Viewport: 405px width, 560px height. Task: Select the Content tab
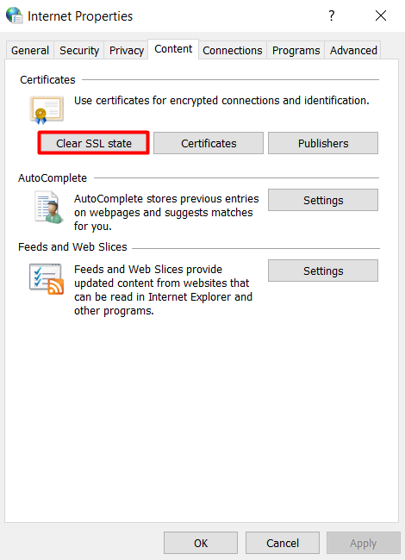point(173,49)
